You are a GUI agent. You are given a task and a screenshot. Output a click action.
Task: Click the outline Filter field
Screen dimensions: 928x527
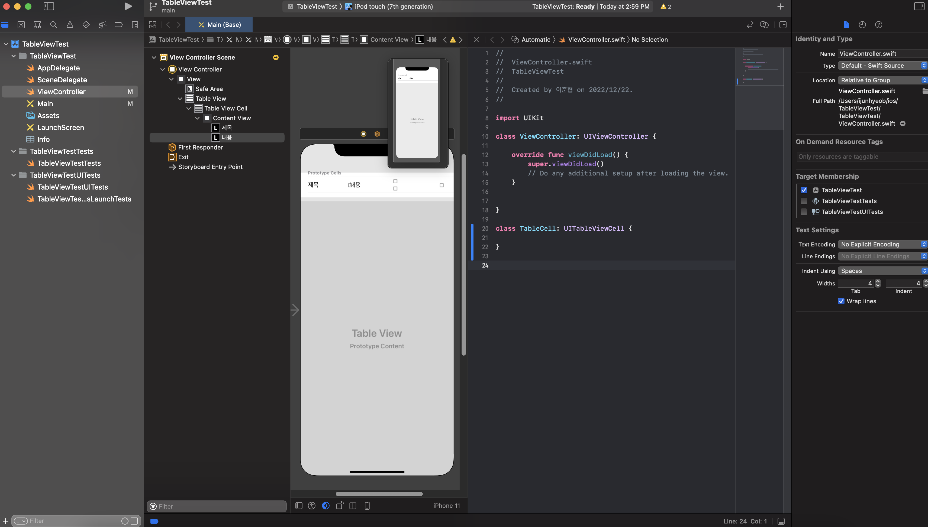click(x=217, y=506)
